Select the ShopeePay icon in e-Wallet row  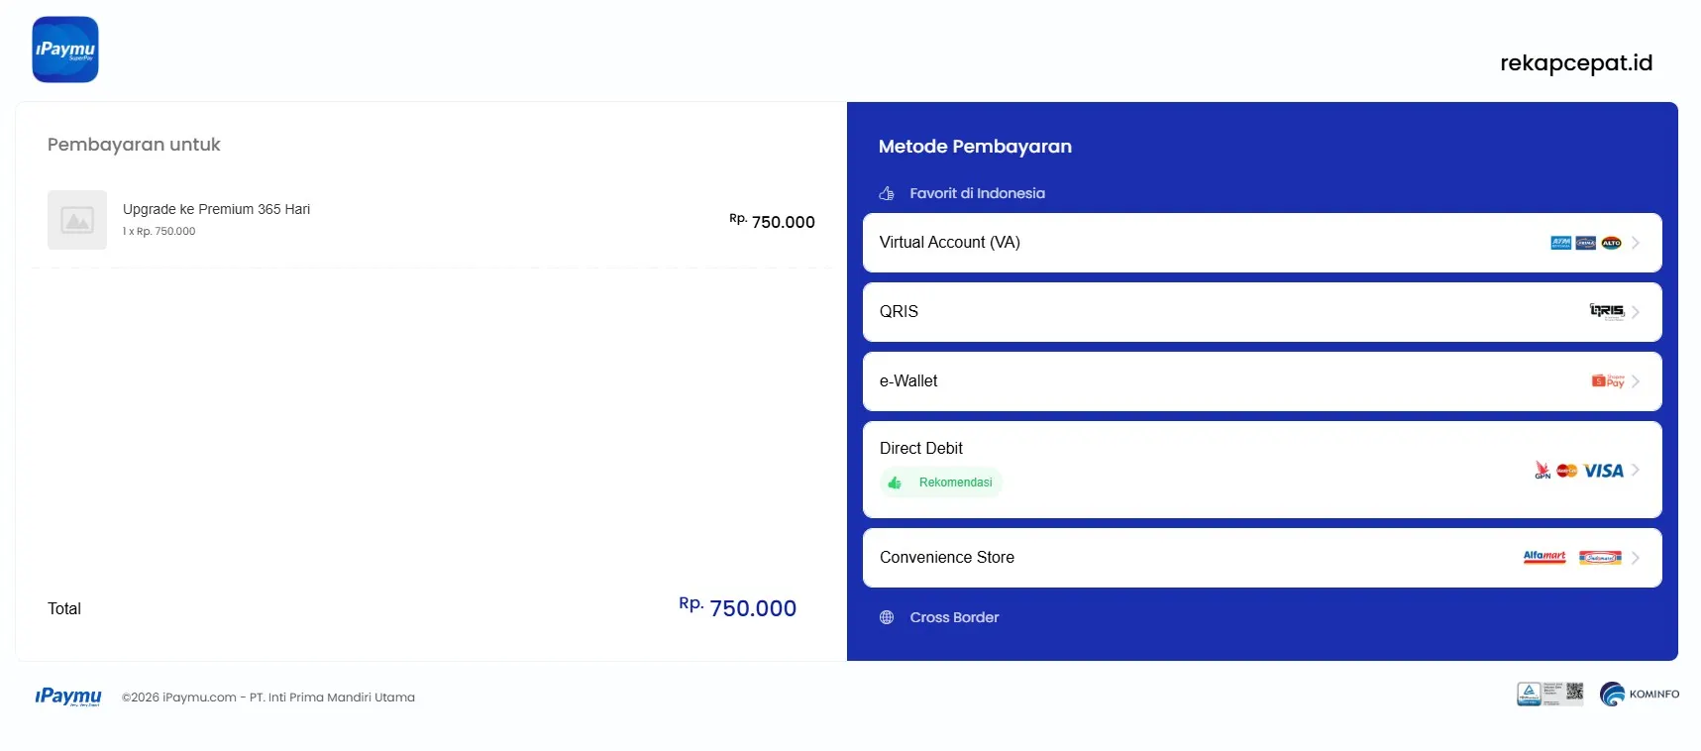click(x=1607, y=380)
